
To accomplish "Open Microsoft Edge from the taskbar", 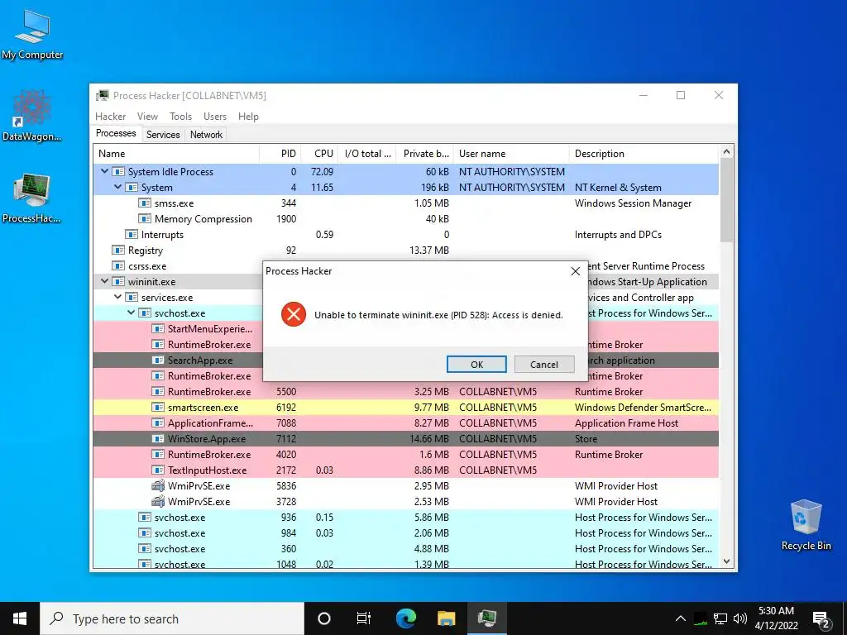I will 405,618.
